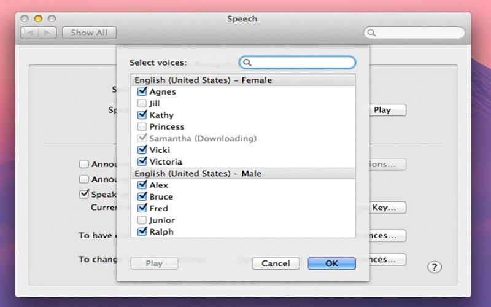This screenshot has height=307, width=491.
Task: Uncheck the Kathy voice
Action: pyautogui.click(x=142, y=115)
